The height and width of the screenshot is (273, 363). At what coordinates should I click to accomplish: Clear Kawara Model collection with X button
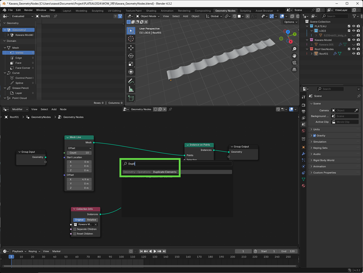95,224
